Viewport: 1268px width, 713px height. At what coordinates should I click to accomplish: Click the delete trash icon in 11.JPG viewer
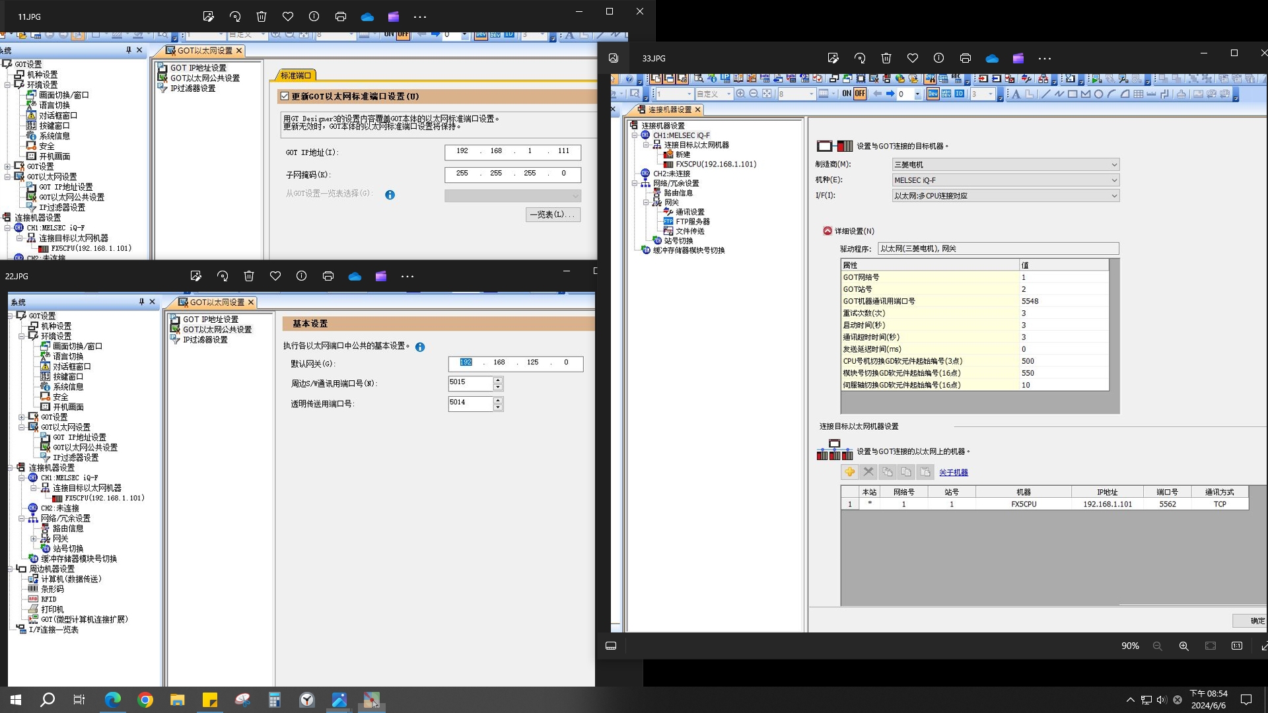pos(262,17)
